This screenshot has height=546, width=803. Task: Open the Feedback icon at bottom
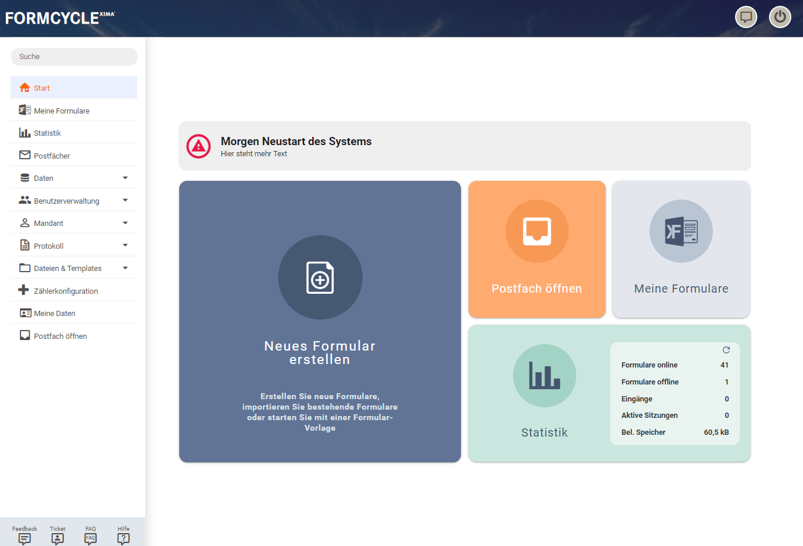click(x=25, y=538)
